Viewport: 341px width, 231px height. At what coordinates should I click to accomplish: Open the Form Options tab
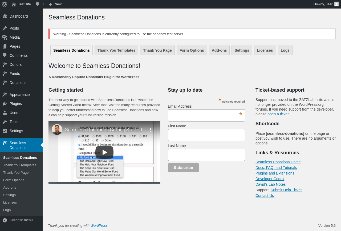192,50
